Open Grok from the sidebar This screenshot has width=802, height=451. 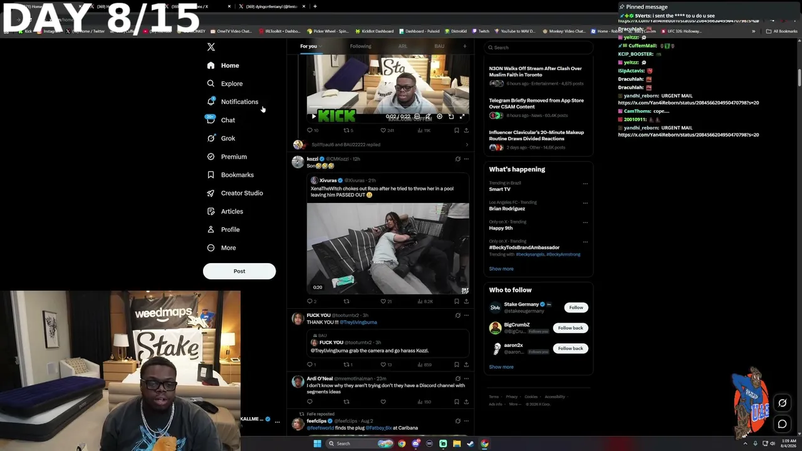[x=221, y=138]
